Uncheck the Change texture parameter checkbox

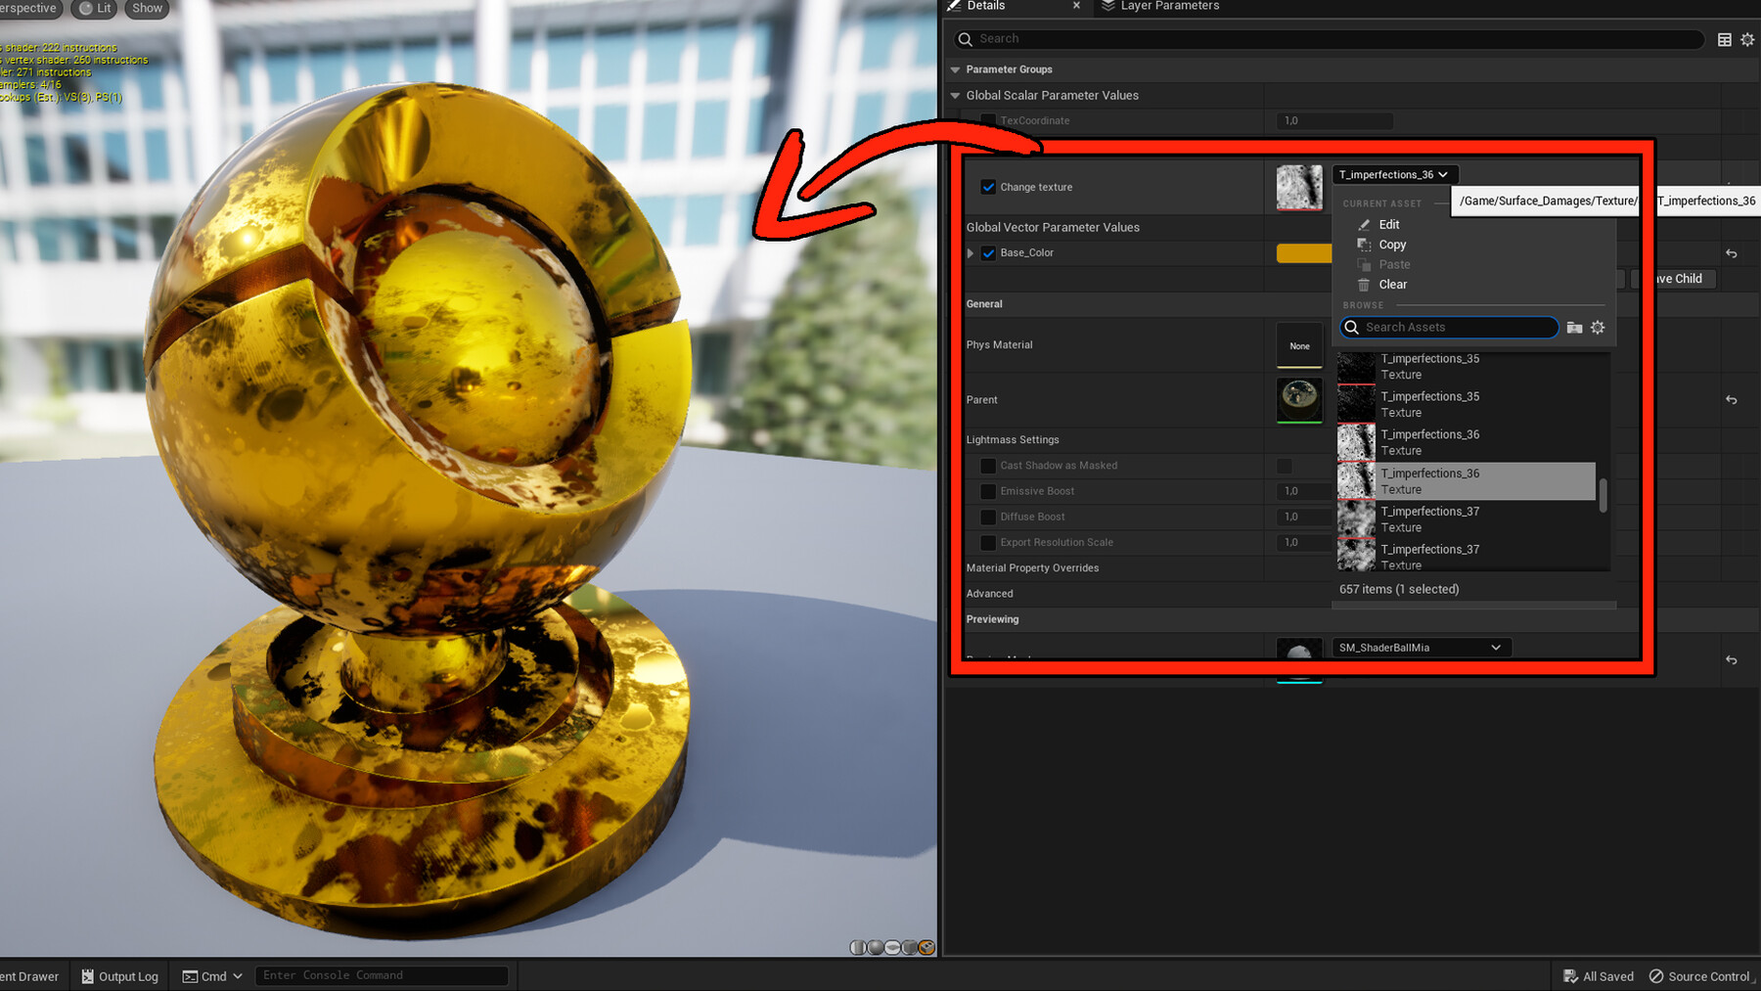click(x=988, y=187)
